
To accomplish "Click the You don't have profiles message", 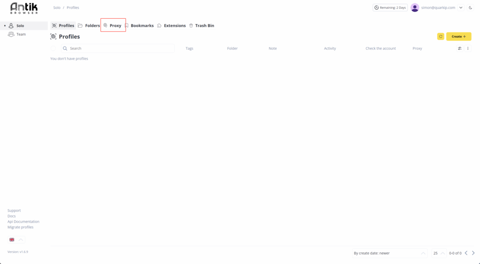I will 69,59.
